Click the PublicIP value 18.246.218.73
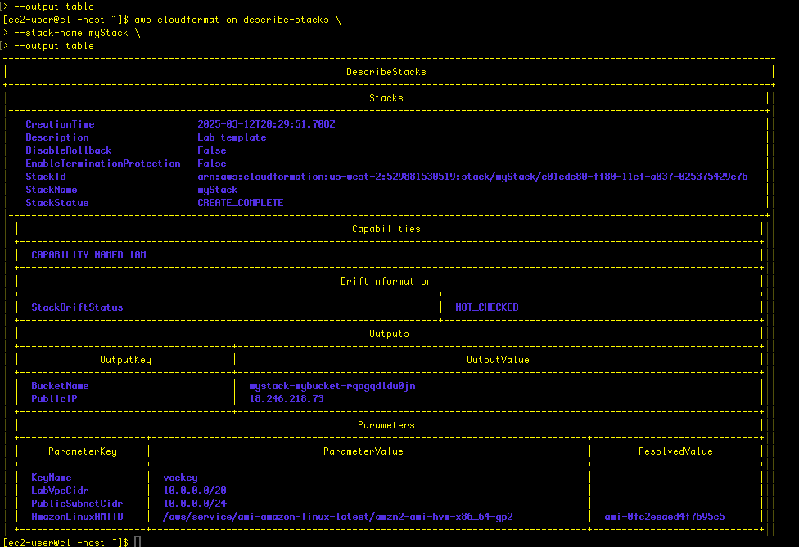This screenshot has height=547, width=799. point(287,399)
